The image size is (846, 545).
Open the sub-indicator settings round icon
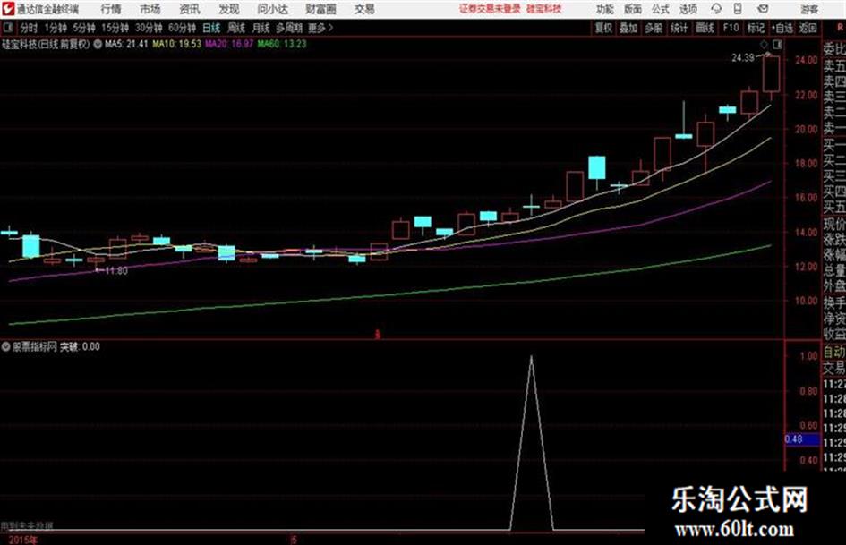tap(6, 346)
